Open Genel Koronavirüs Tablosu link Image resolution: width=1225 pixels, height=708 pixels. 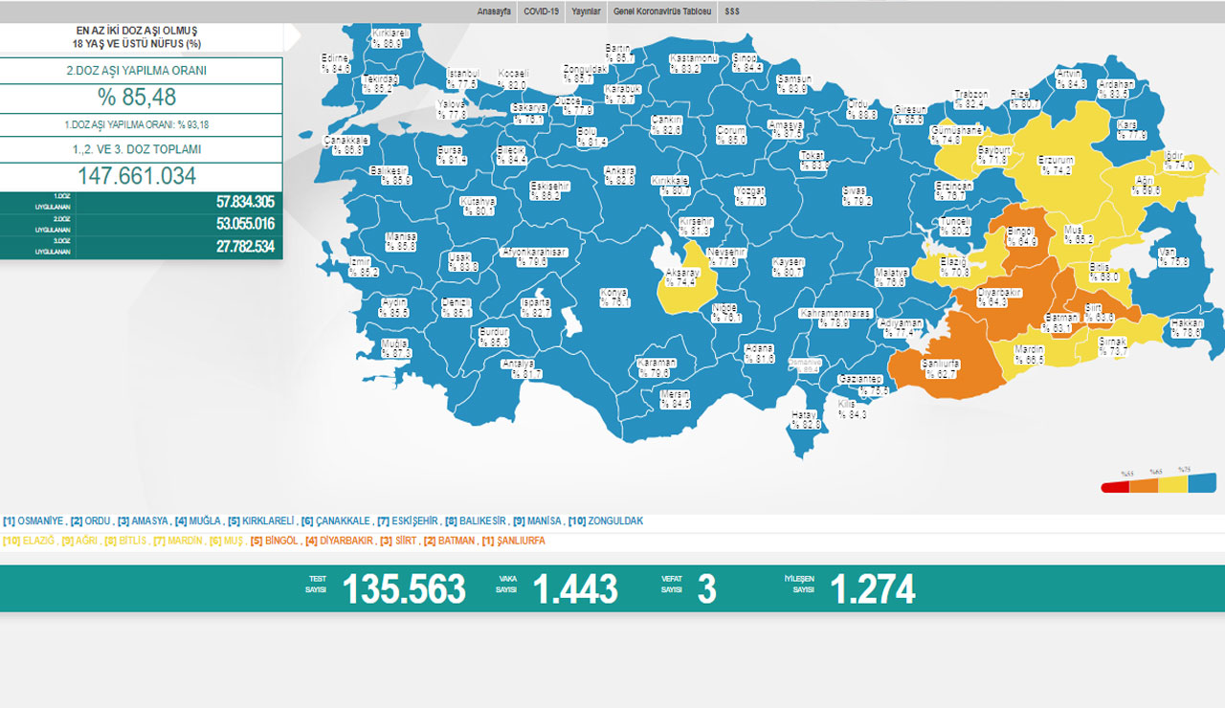(662, 11)
